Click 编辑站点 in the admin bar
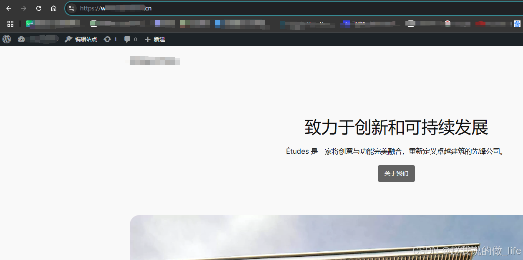The height and width of the screenshot is (260, 523). click(81, 39)
